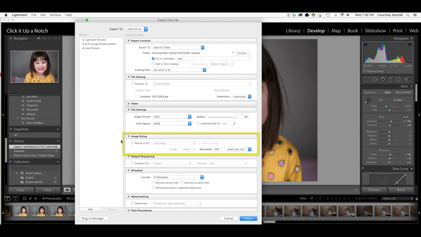Switch to the Print module
Image resolution: width=421 pixels, height=237 pixels.
tap(398, 31)
